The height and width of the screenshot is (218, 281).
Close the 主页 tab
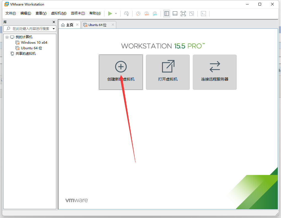[x=77, y=25]
